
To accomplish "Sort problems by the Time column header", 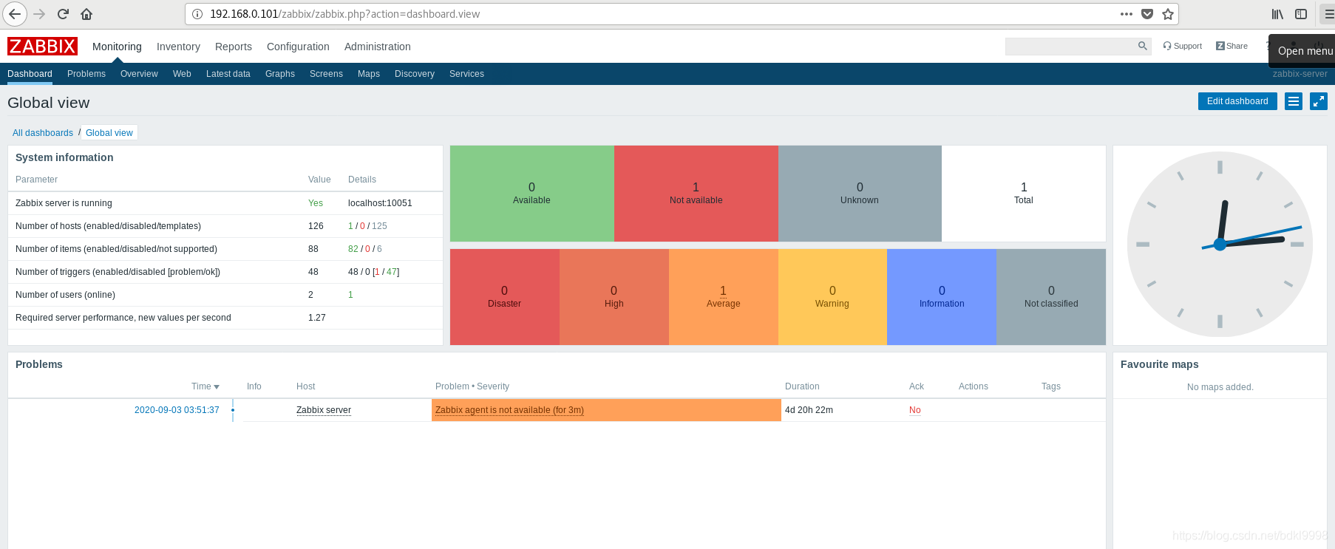I will [205, 386].
